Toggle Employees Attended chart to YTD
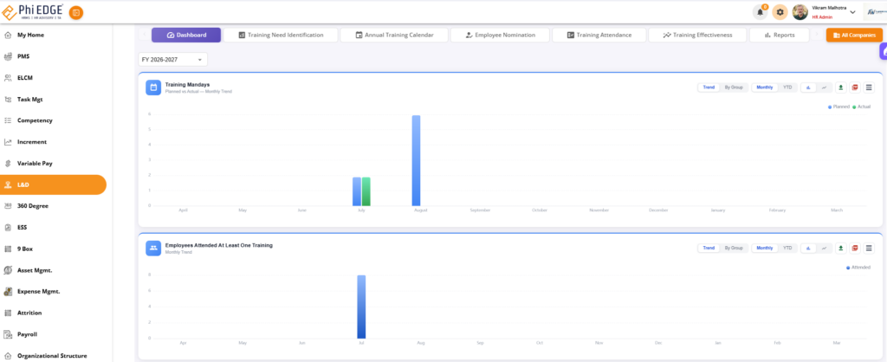Screen dimensions: 887x362 tap(787, 248)
